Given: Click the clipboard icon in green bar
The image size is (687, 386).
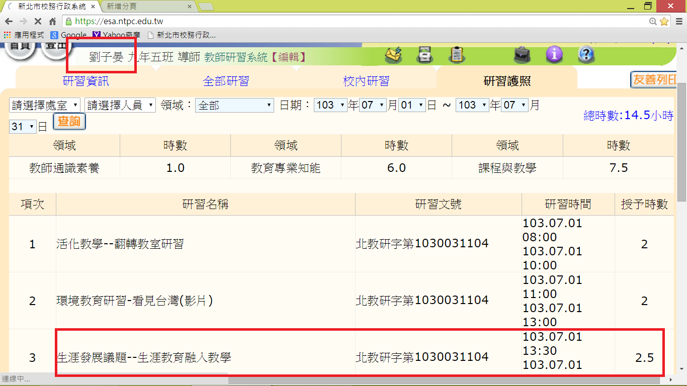Looking at the screenshot, I should click(x=457, y=54).
